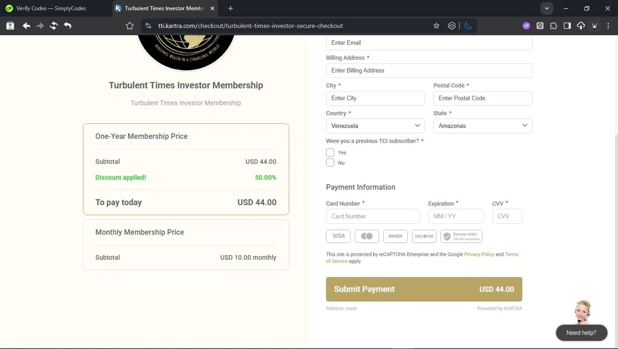618x349 pixels.
Task: Open a new tab with plus button
Action: [230, 8]
